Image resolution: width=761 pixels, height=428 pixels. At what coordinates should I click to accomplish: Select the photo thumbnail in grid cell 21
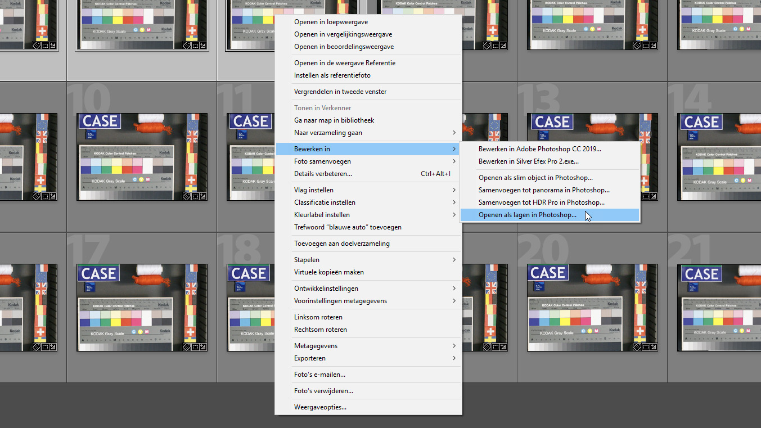(x=719, y=308)
